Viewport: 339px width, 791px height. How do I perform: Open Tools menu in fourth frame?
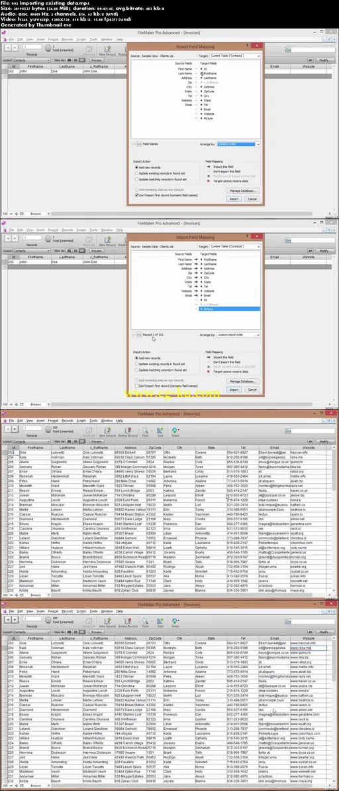(x=93, y=611)
